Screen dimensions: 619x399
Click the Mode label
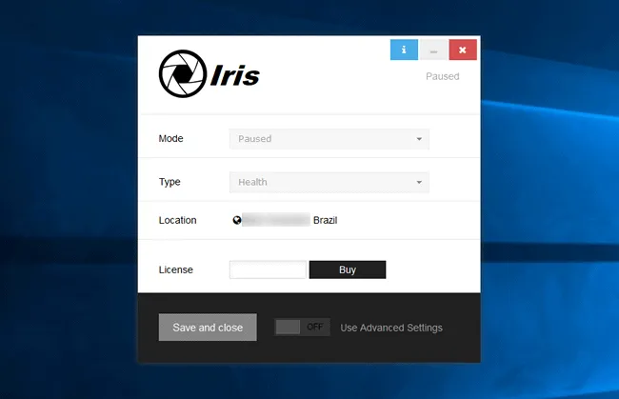coord(170,138)
